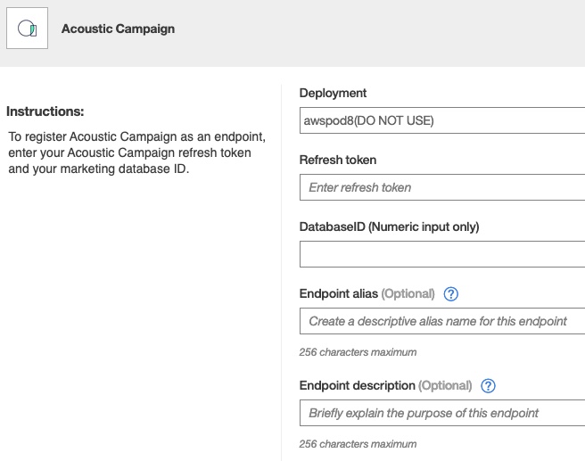
Task: Open help for Endpoint alias
Action: [x=450, y=294]
